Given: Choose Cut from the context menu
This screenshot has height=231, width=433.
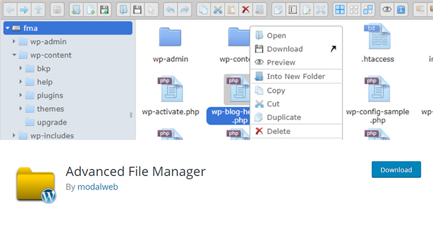Looking at the screenshot, I should pos(296,104).
